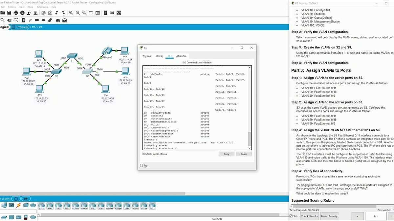Image resolution: width=394 pixels, height=221 pixels.
Task: Click the Reset Activity button
Action: pos(329,216)
